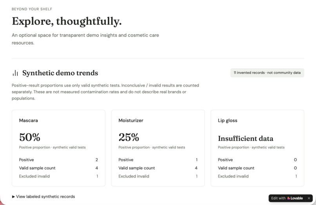316x205 pixels.
Task: Expand View labeled synthetic records
Action: click(x=44, y=196)
